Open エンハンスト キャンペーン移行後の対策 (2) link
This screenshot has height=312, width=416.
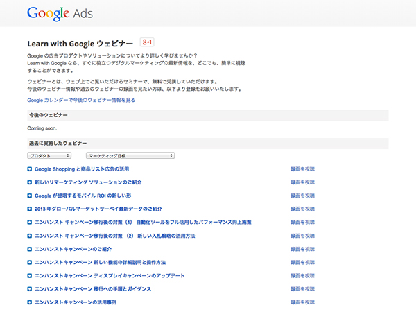coord(115,236)
